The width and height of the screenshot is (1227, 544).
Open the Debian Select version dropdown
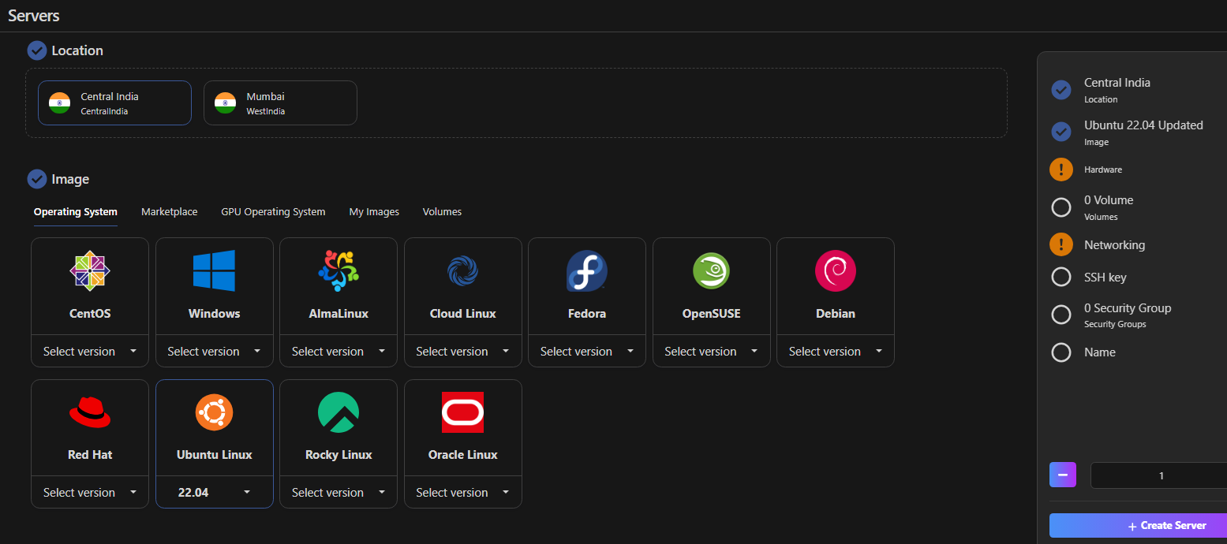pyautogui.click(x=836, y=352)
